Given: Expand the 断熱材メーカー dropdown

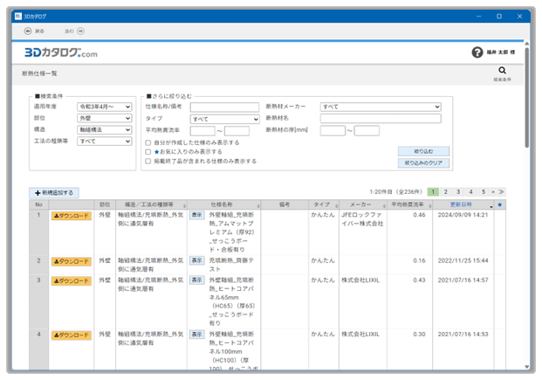Looking at the screenshot, I should [x=381, y=107].
